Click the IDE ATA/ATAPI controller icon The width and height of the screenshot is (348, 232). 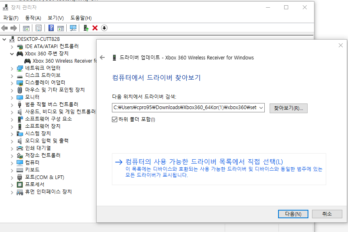click(20, 46)
